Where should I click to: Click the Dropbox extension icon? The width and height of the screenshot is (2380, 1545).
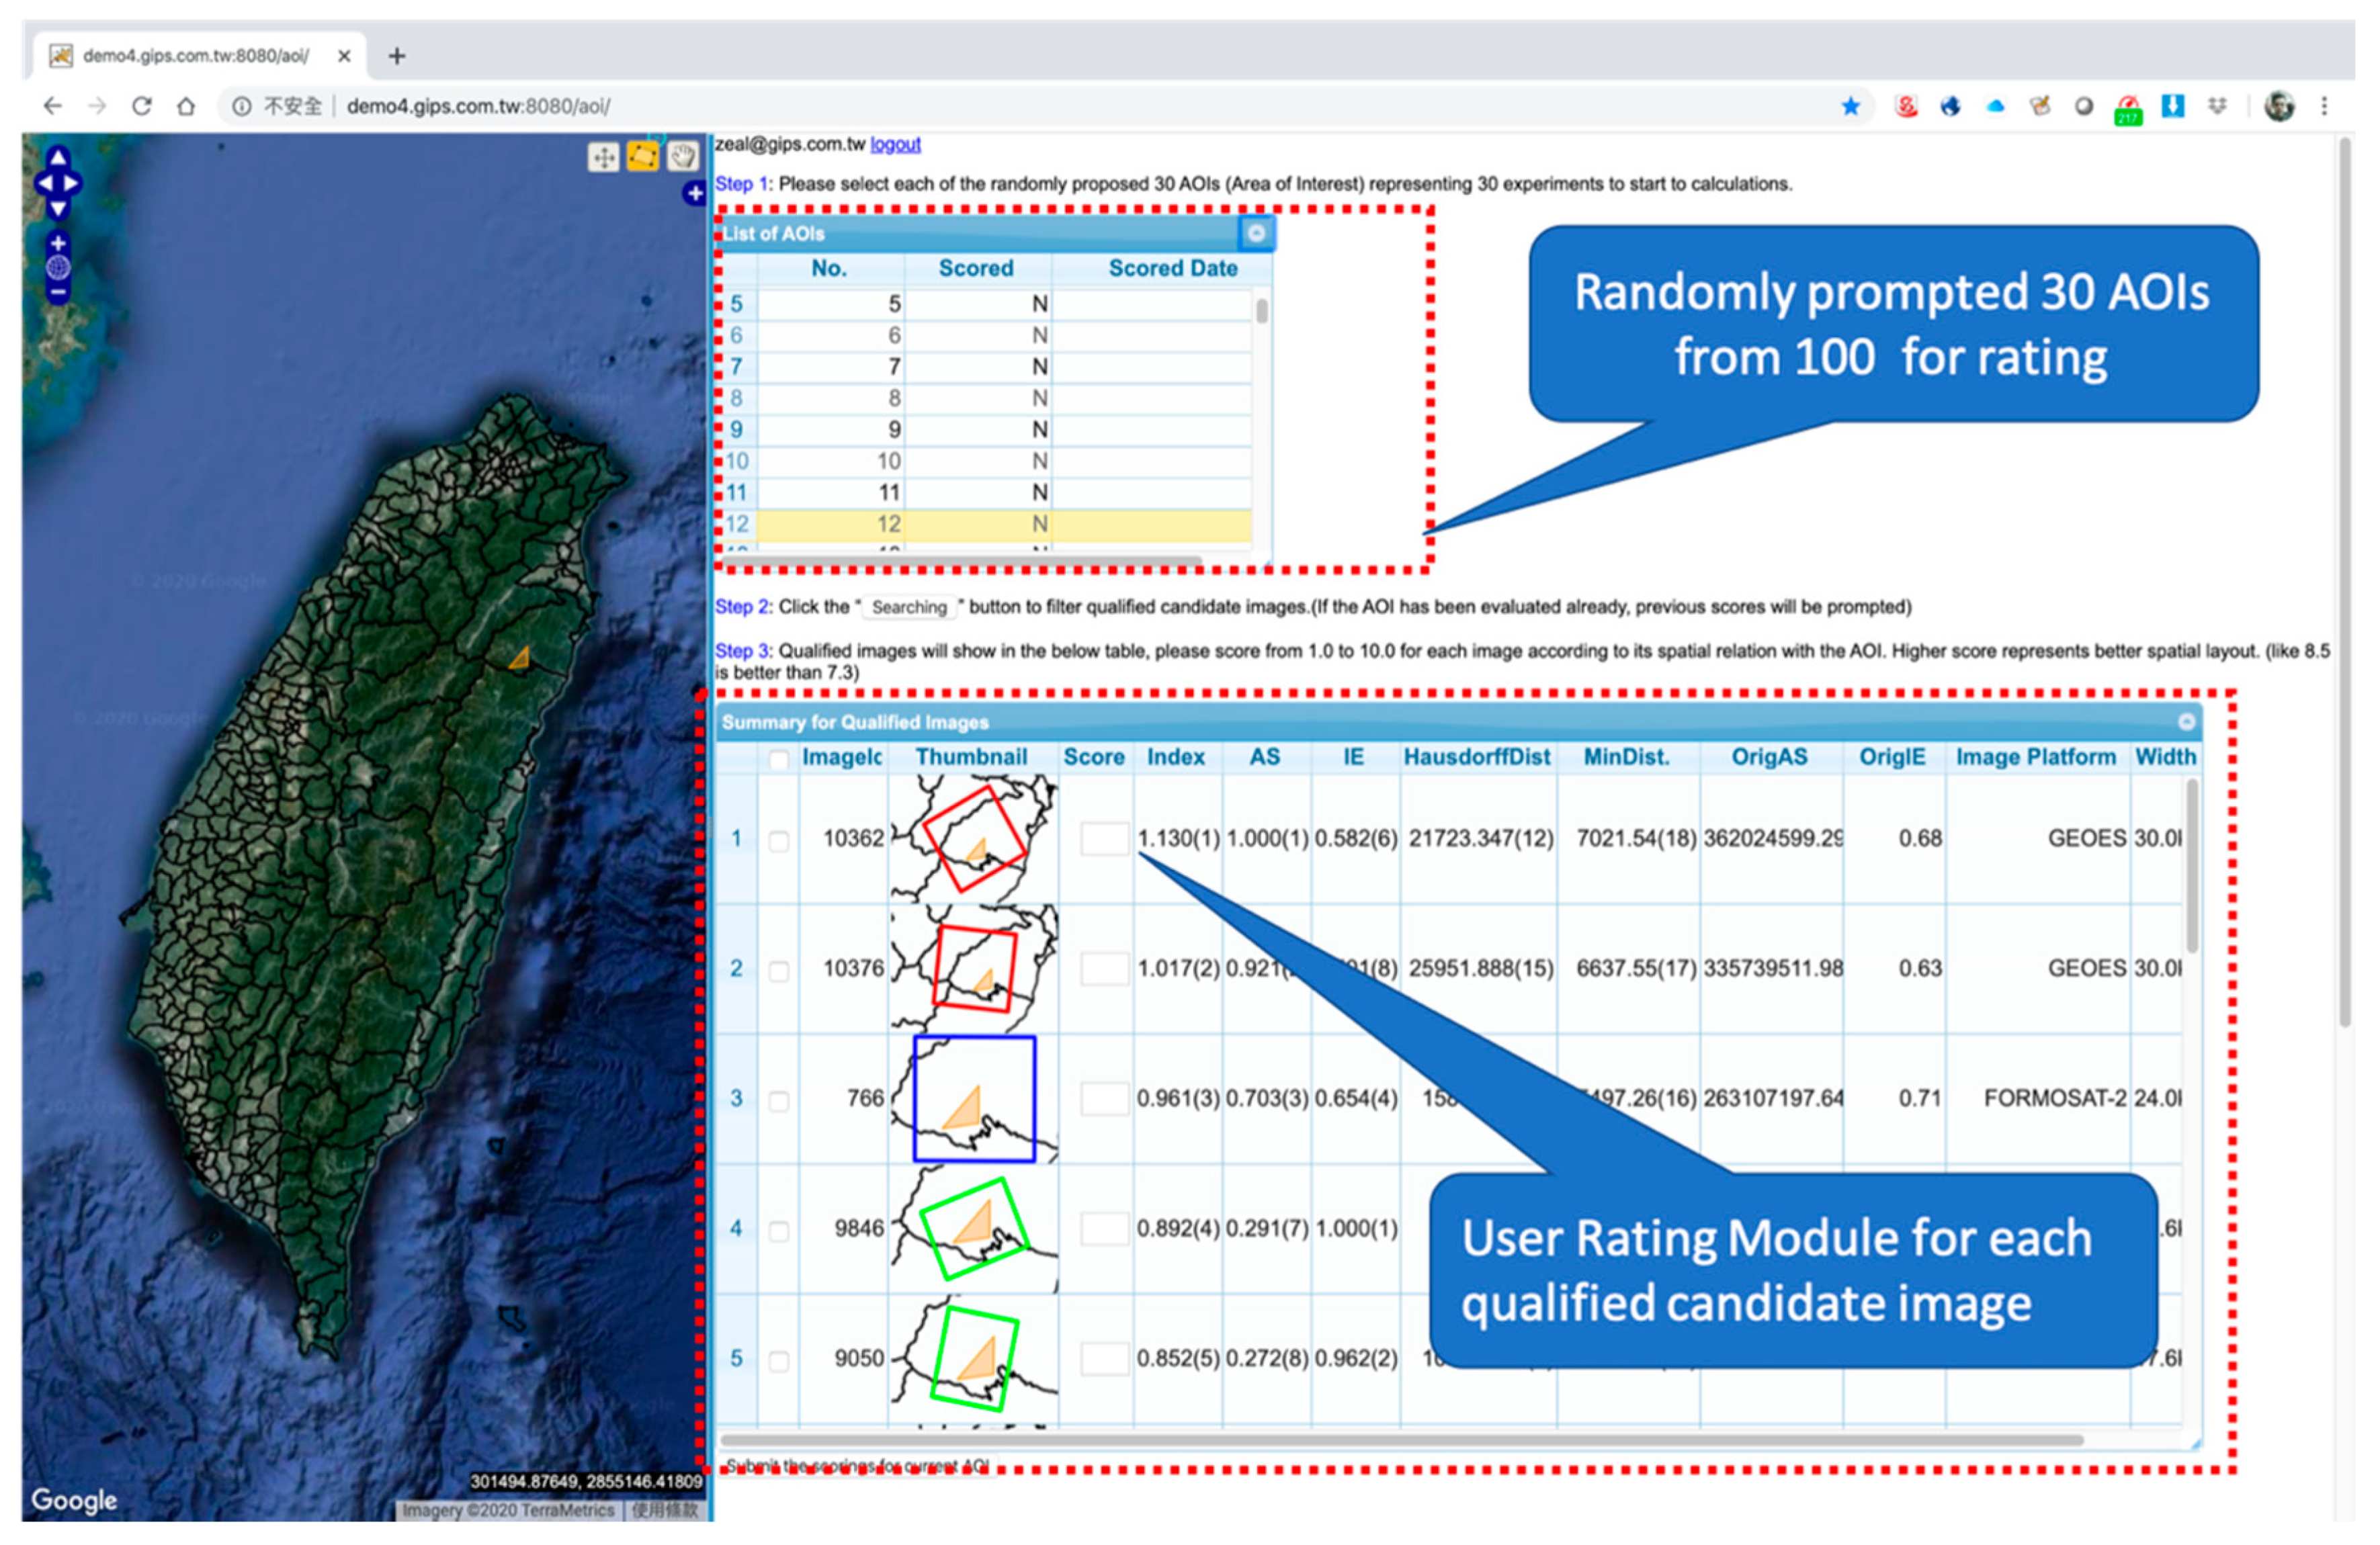point(2217,105)
